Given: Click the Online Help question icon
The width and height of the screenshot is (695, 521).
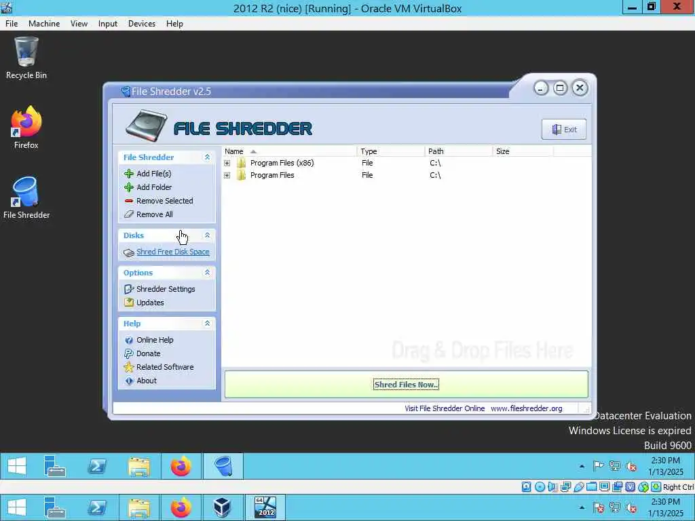Looking at the screenshot, I should click(128, 341).
